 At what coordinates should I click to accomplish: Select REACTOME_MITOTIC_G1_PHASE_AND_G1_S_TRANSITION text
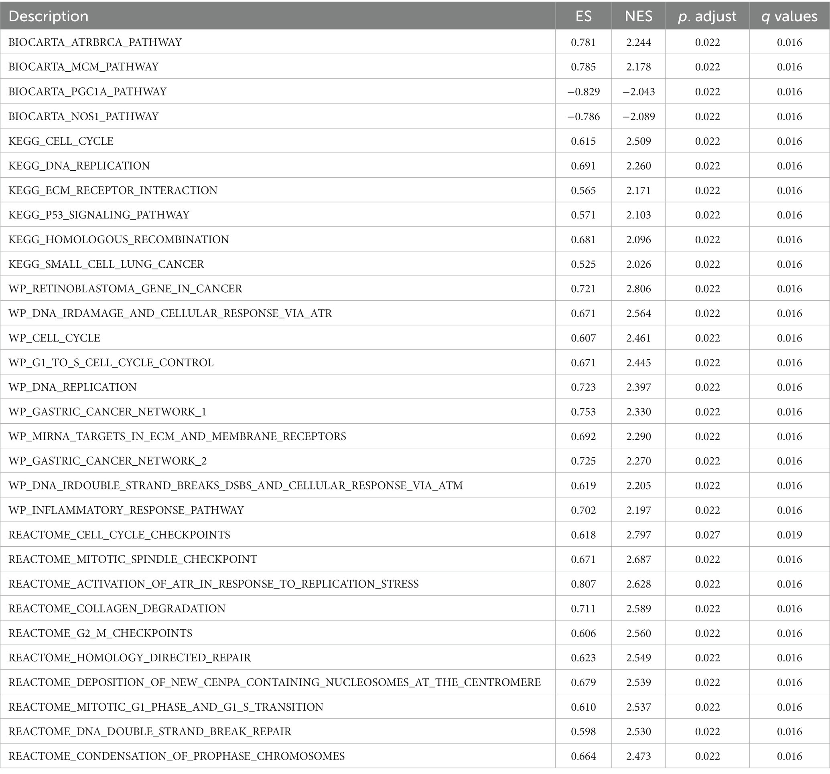[x=166, y=707]
